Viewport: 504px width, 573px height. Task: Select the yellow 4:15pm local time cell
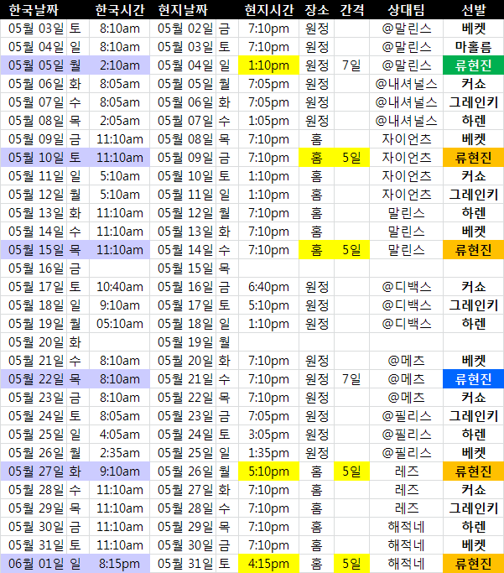point(269,564)
